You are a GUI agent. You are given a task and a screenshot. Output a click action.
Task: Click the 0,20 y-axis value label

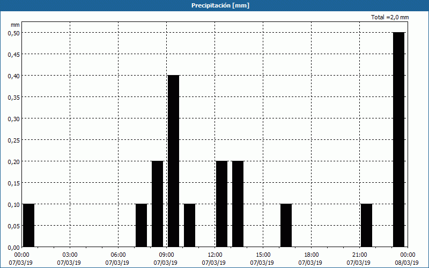14,162
